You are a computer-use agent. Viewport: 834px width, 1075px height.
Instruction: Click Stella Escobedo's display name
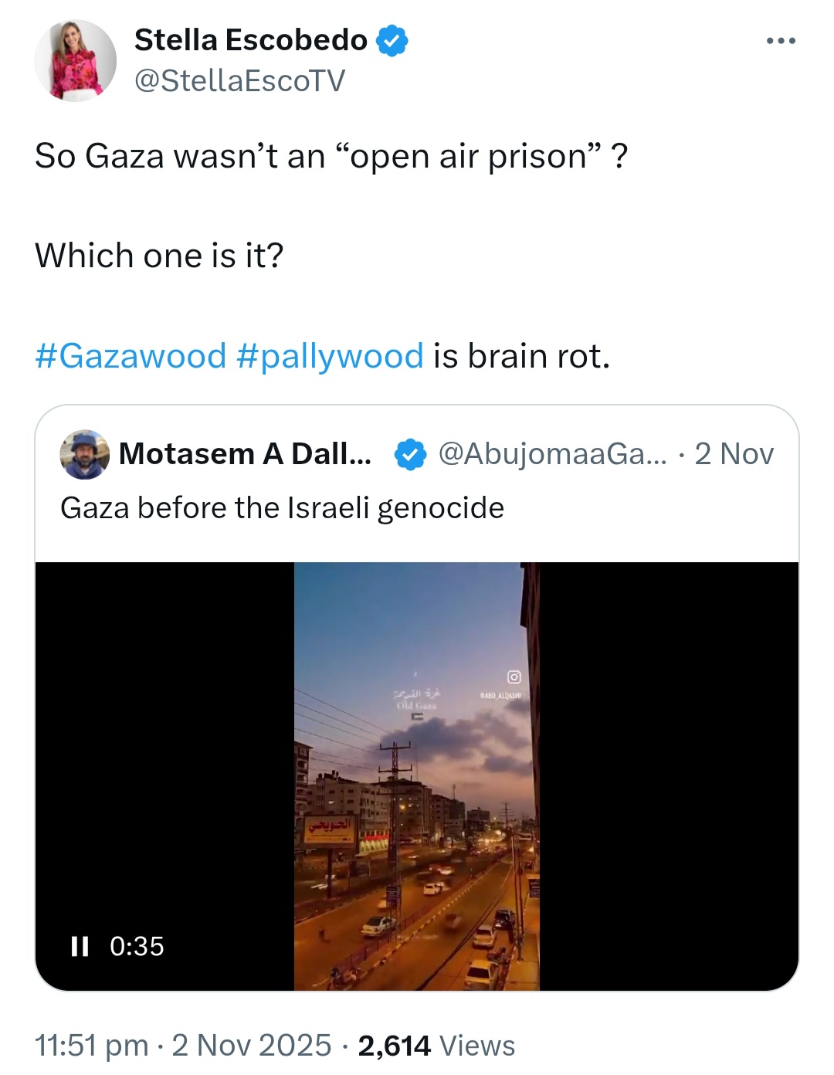pos(252,39)
